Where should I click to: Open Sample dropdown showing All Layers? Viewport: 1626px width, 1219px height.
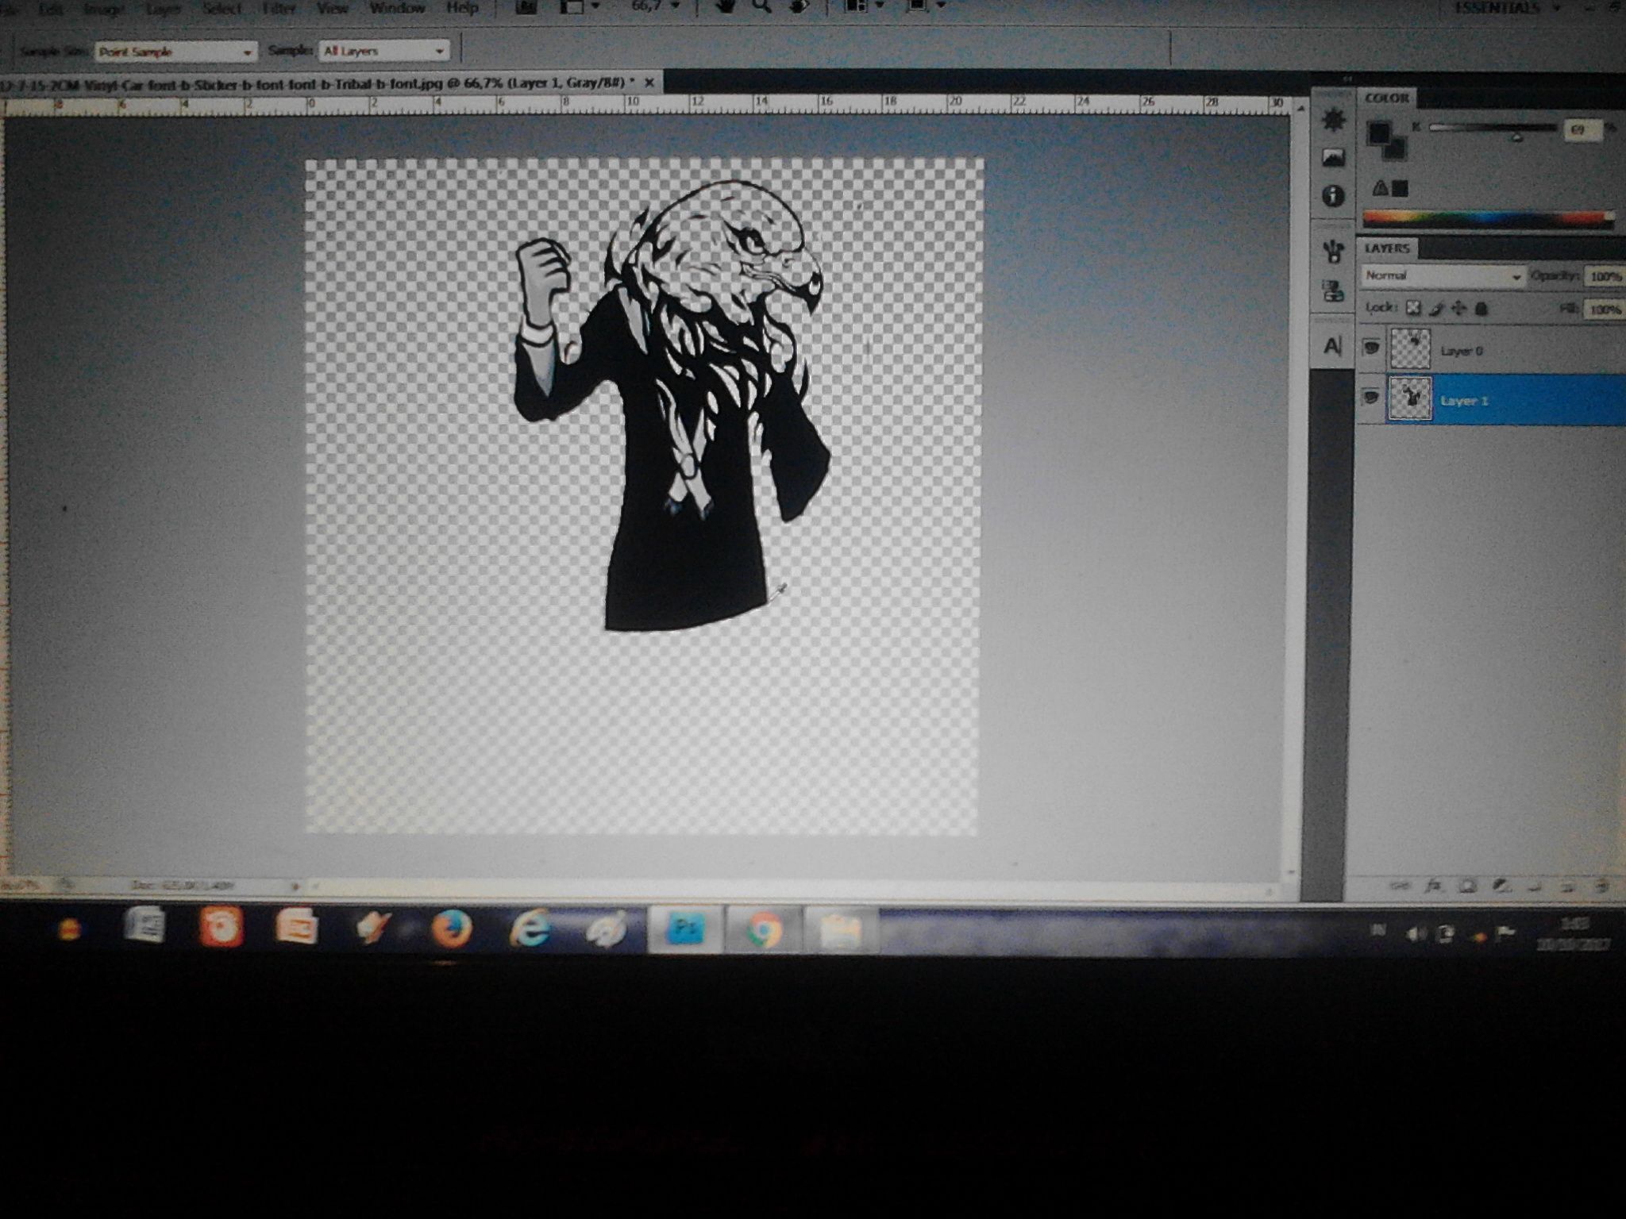pyautogui.click(x=383, y=51)
